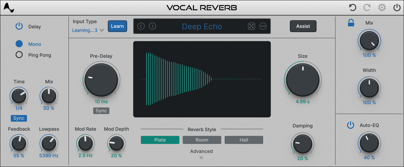Click the Assist button
The width and height of the screenshot is (404, 167).
(x=303, y=26)
